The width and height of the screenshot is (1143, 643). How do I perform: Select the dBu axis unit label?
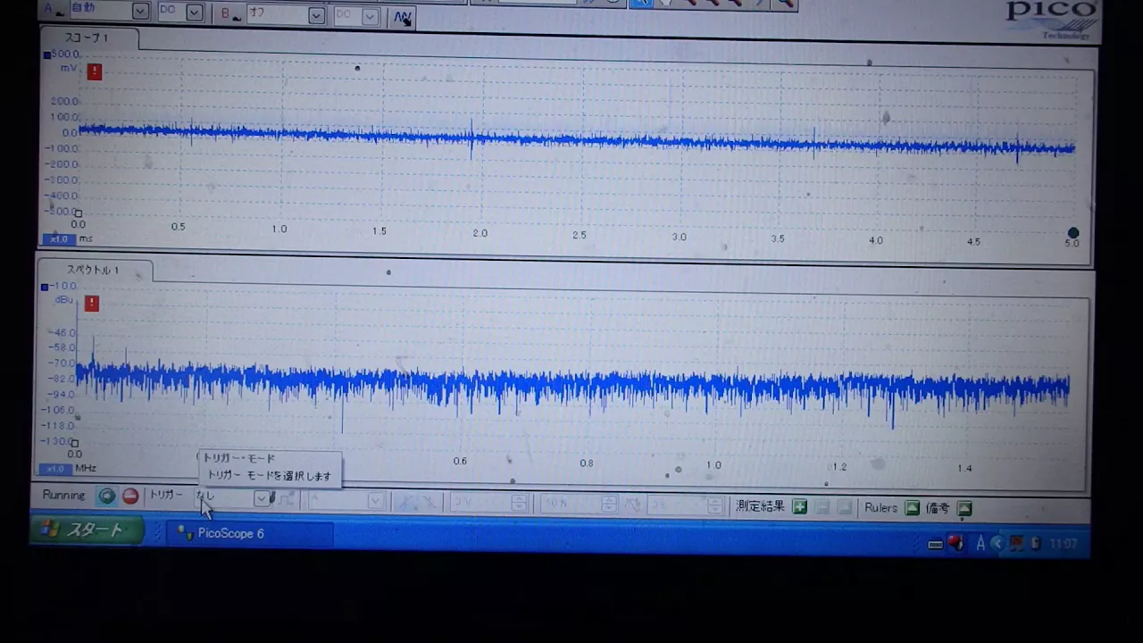[64, 300]
